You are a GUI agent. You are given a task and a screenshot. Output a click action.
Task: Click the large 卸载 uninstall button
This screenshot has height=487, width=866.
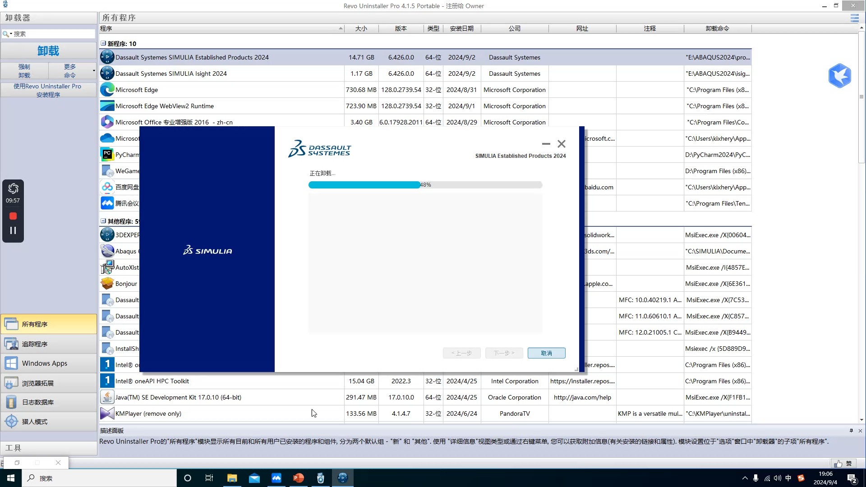click(x=48, y=51)
